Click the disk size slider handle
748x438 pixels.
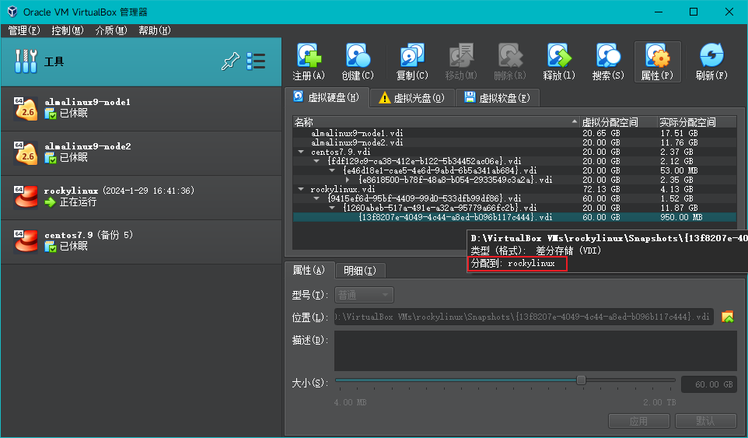(x=581, y=380)
